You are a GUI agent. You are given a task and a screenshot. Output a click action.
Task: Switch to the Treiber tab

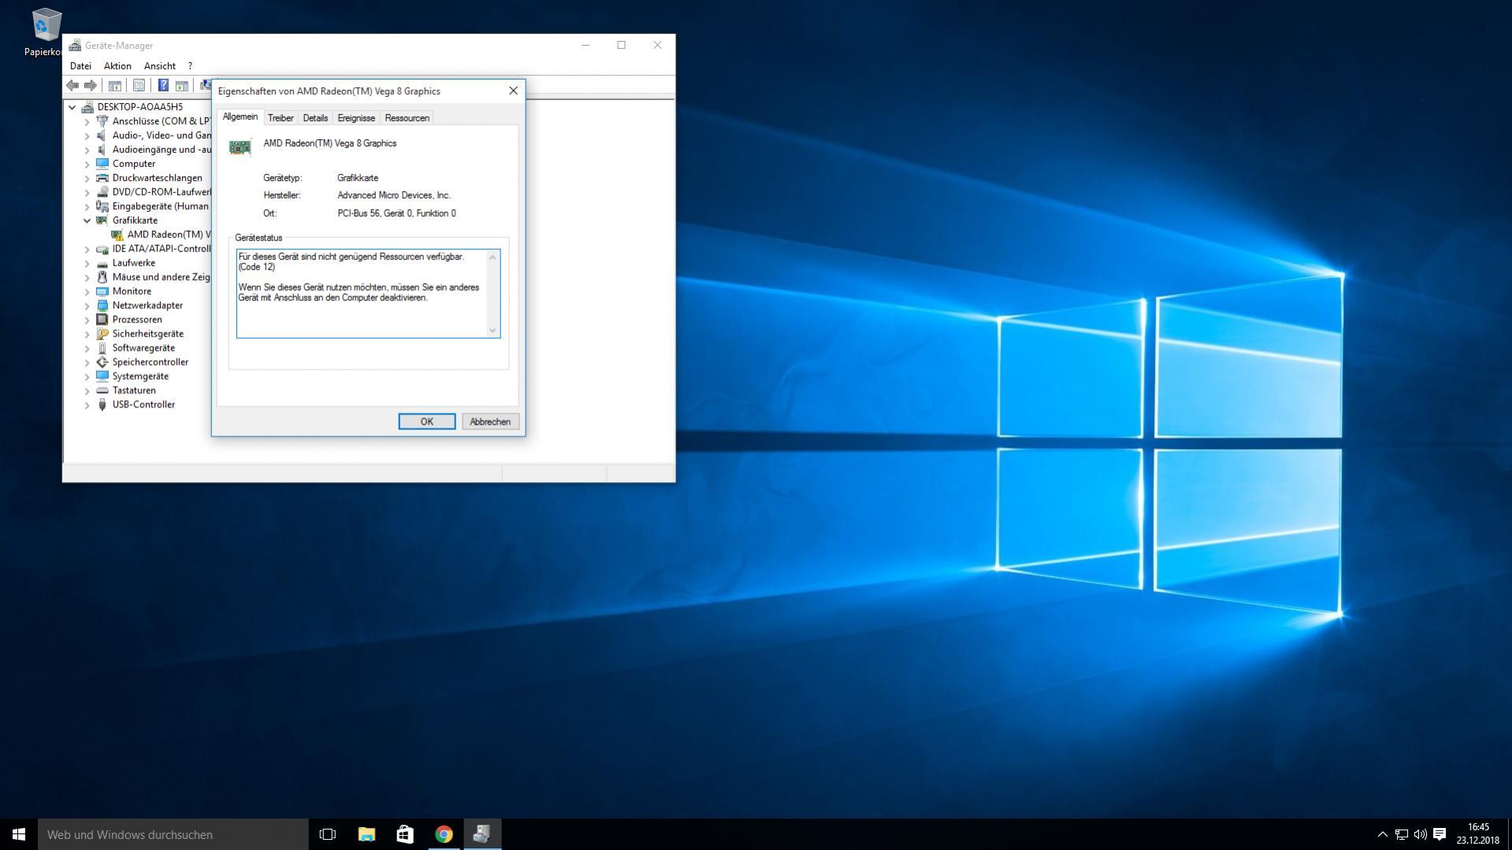[280, 118]
